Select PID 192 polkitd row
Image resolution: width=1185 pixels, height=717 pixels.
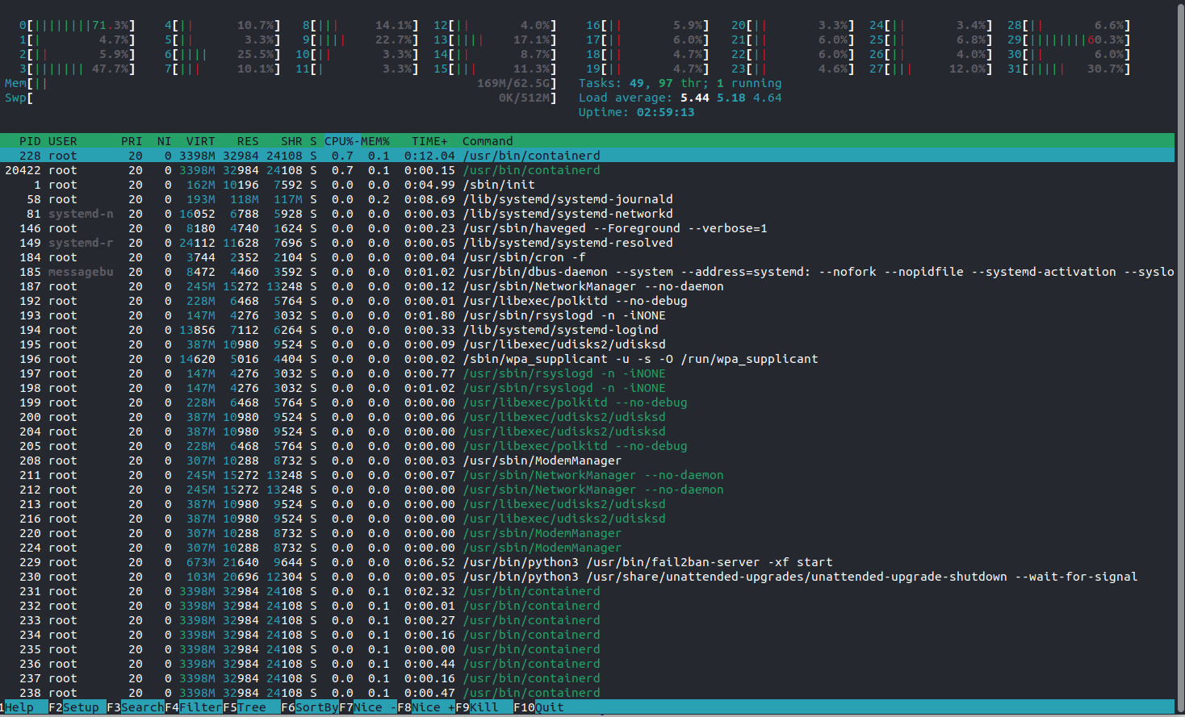(587, 301)
